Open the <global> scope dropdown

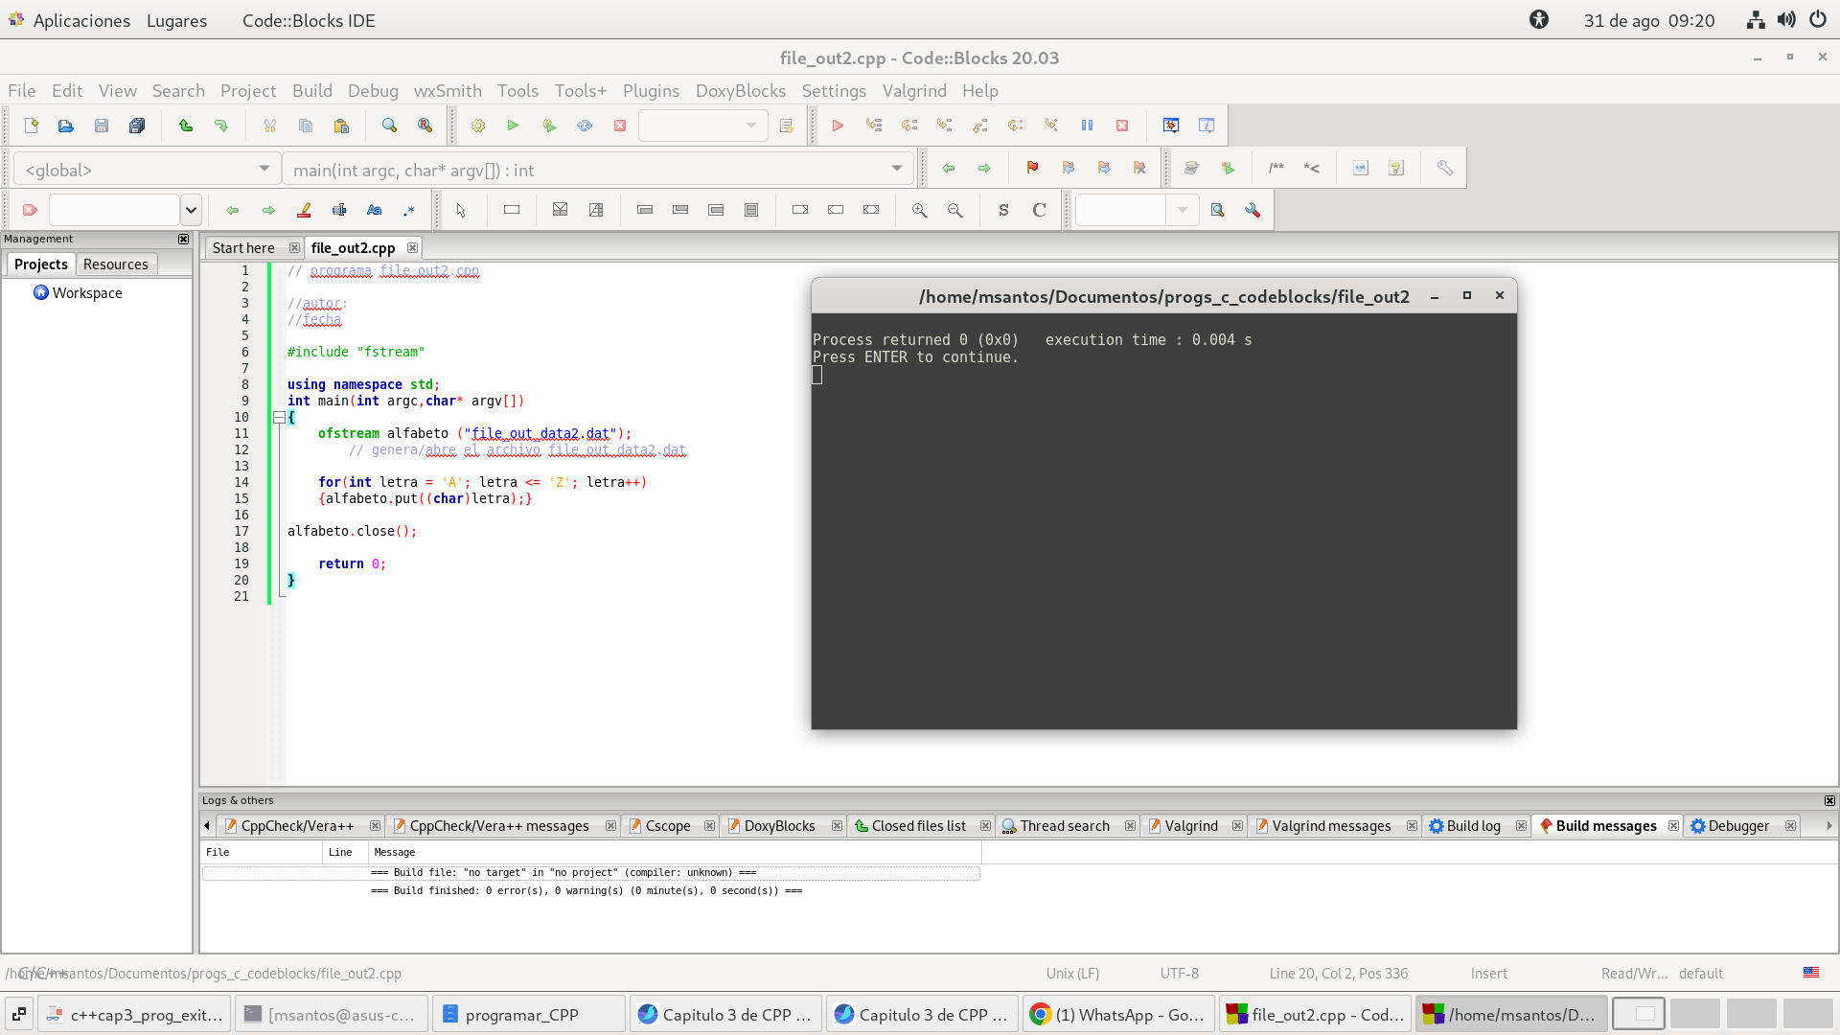pyautogui.click(x=147, y=170)
